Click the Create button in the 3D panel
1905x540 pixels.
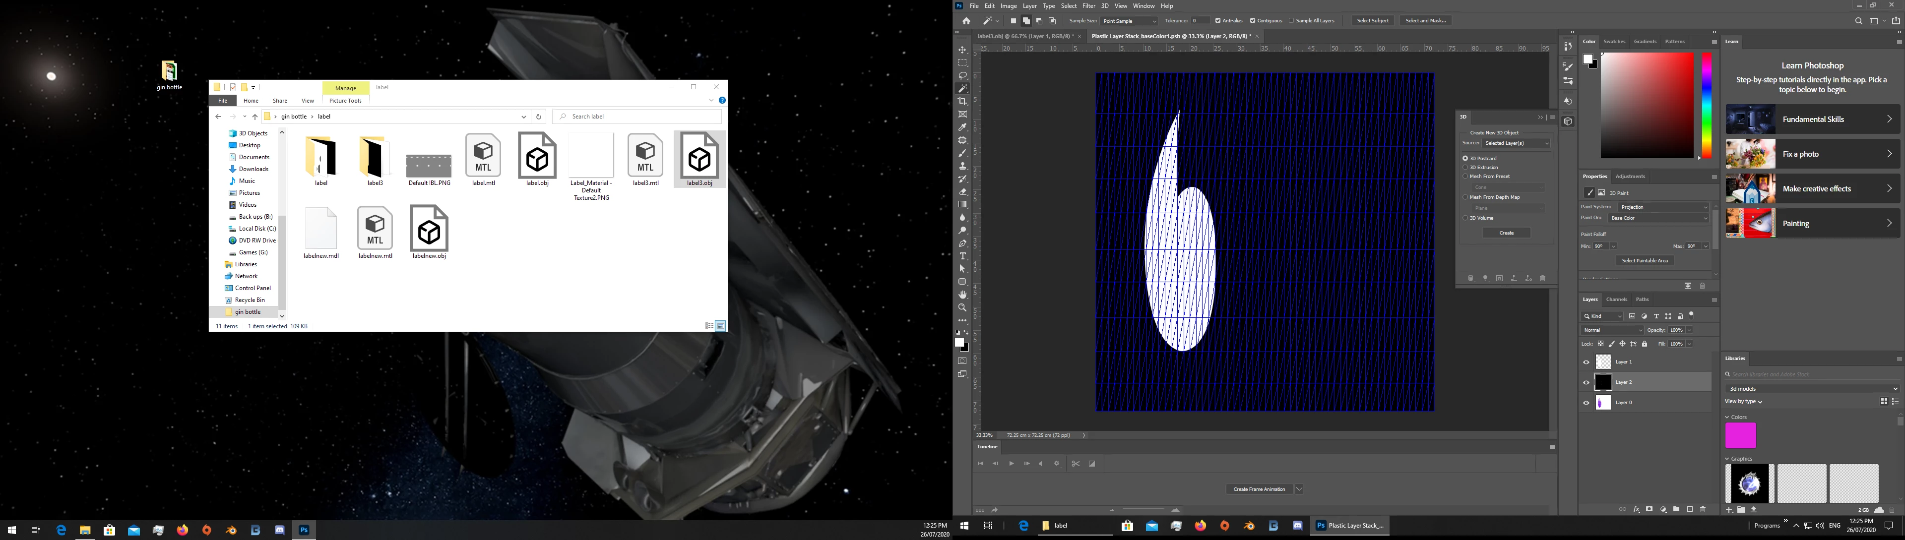pyautogui.click(x=1506, y=233)
